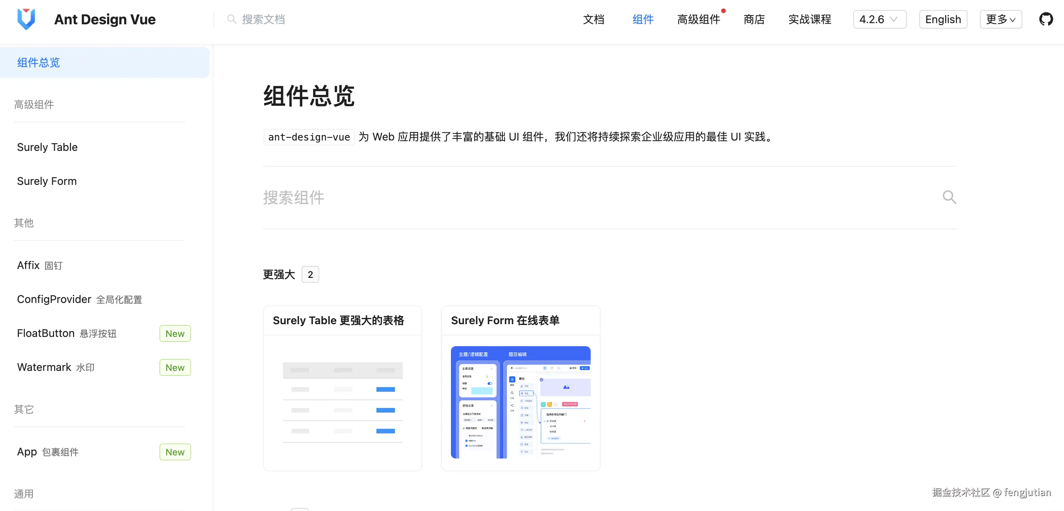Select the 组件 nav tab
Screen dimensions: 1064x511
[x=643, y=19]
